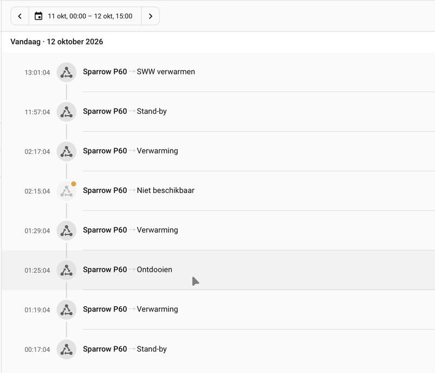Select 'Stand-by' state at 00:17:04
Viewport: 435px width, 373px height.
coord(152,349)
